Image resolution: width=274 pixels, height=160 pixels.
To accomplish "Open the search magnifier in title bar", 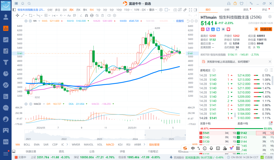I will (x=29, y=4).
